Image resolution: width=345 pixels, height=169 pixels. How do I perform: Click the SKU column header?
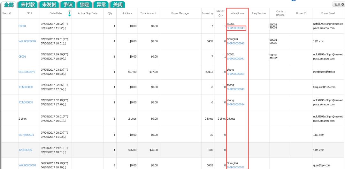pos(29,13)
